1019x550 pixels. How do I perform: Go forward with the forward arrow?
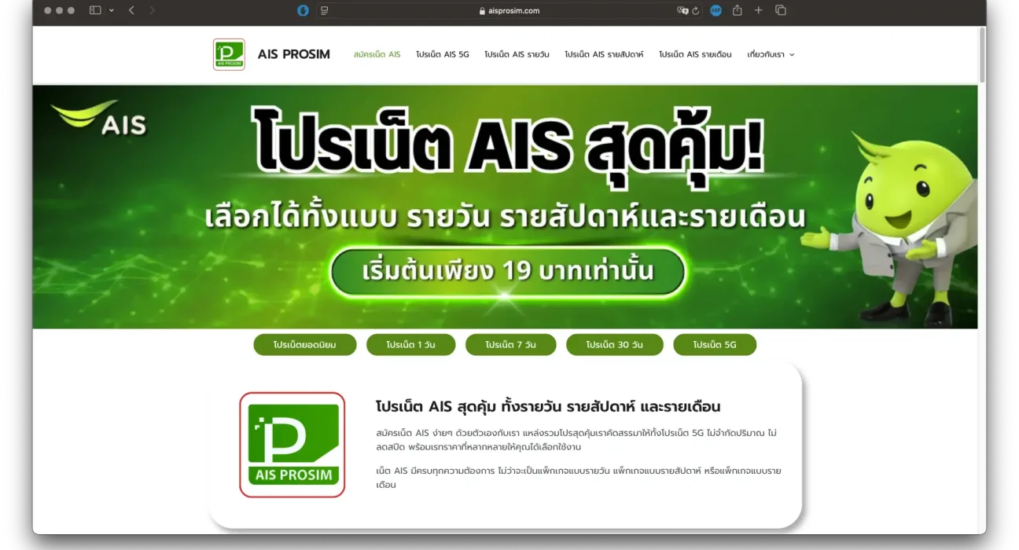[x=152, y=10]
